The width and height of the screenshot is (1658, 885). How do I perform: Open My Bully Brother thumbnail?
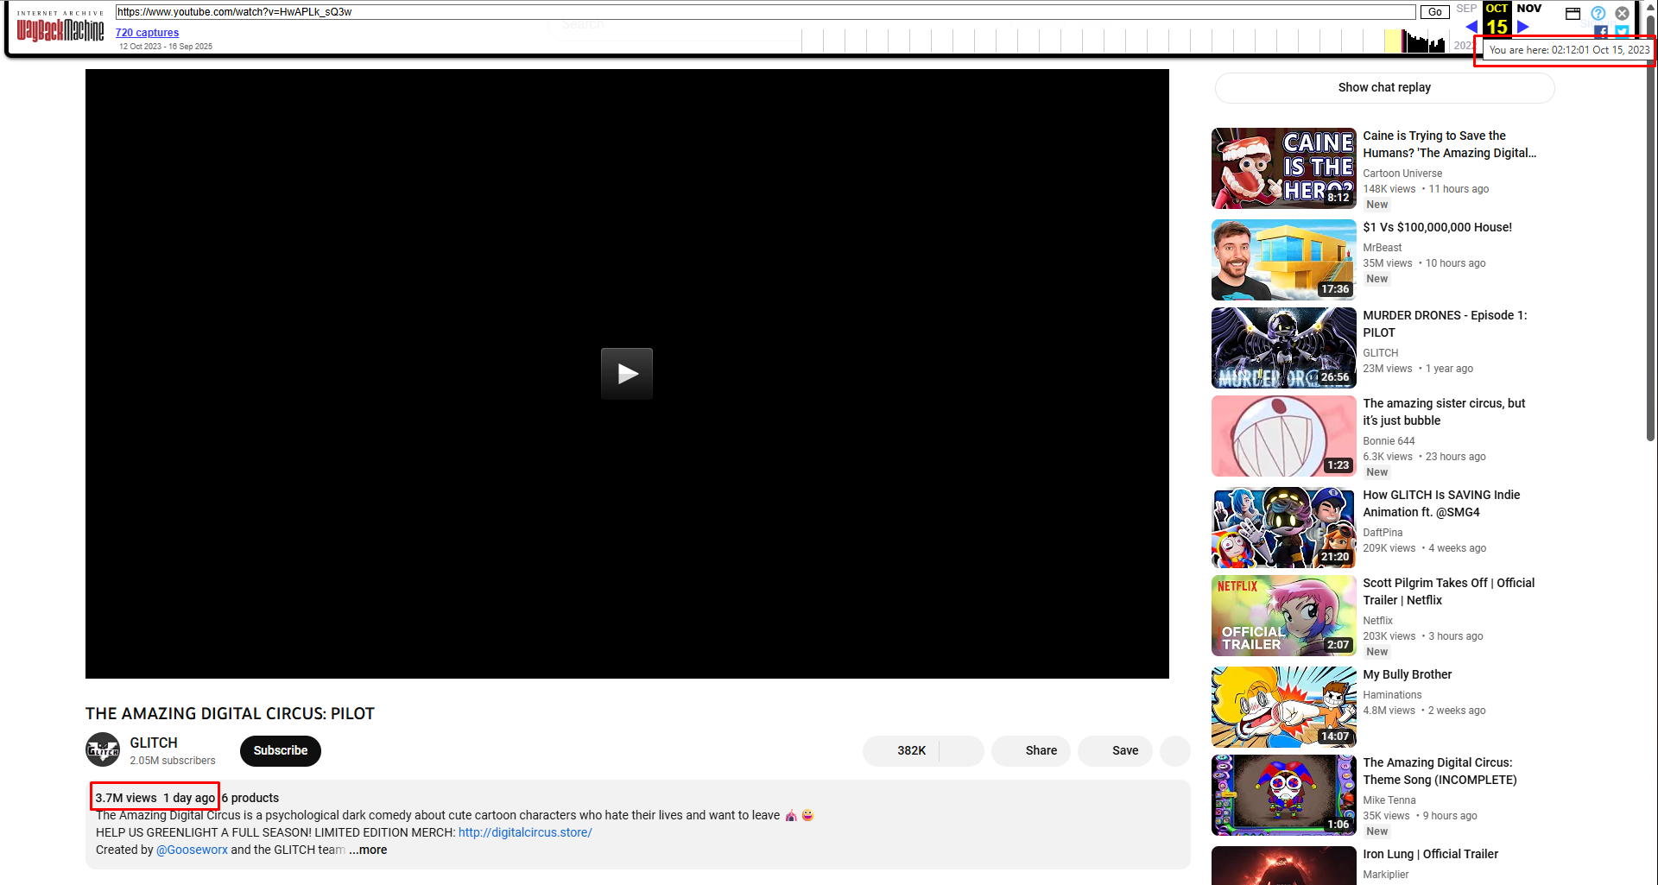[1284, 707]
